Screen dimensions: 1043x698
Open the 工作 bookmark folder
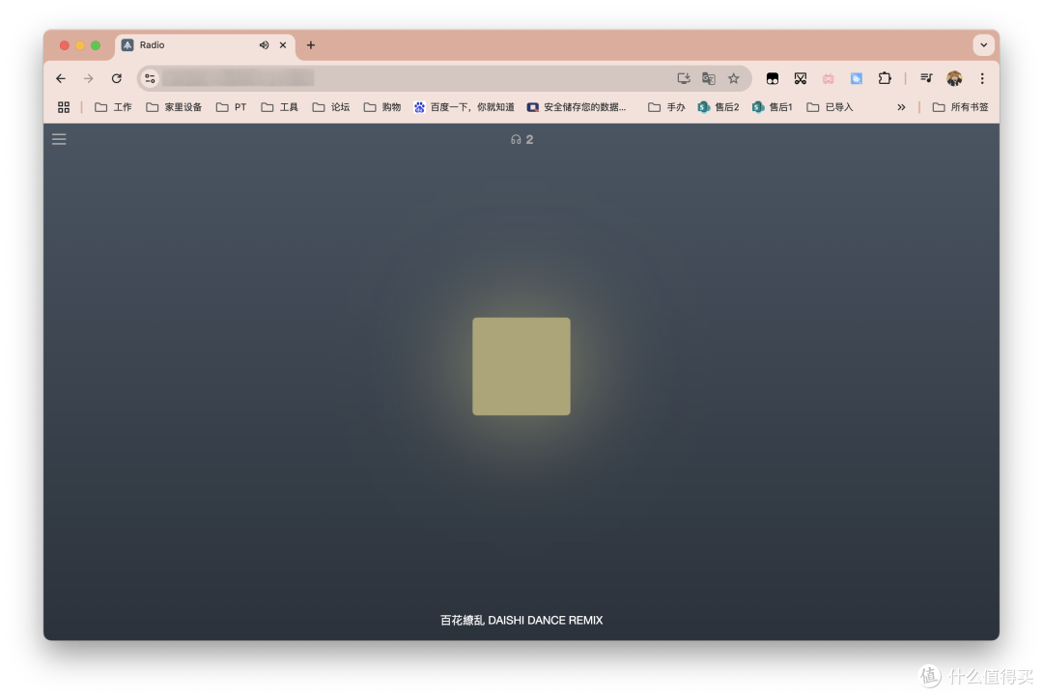tap(113, 107)
